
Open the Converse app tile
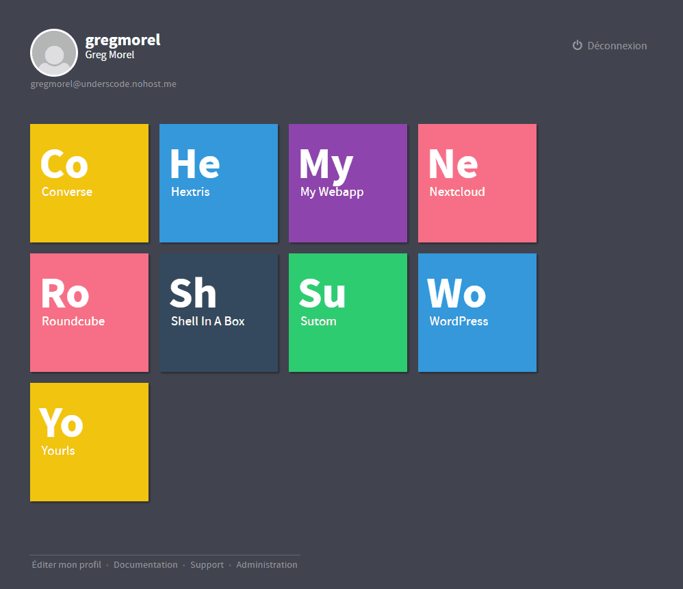[89, 183]
